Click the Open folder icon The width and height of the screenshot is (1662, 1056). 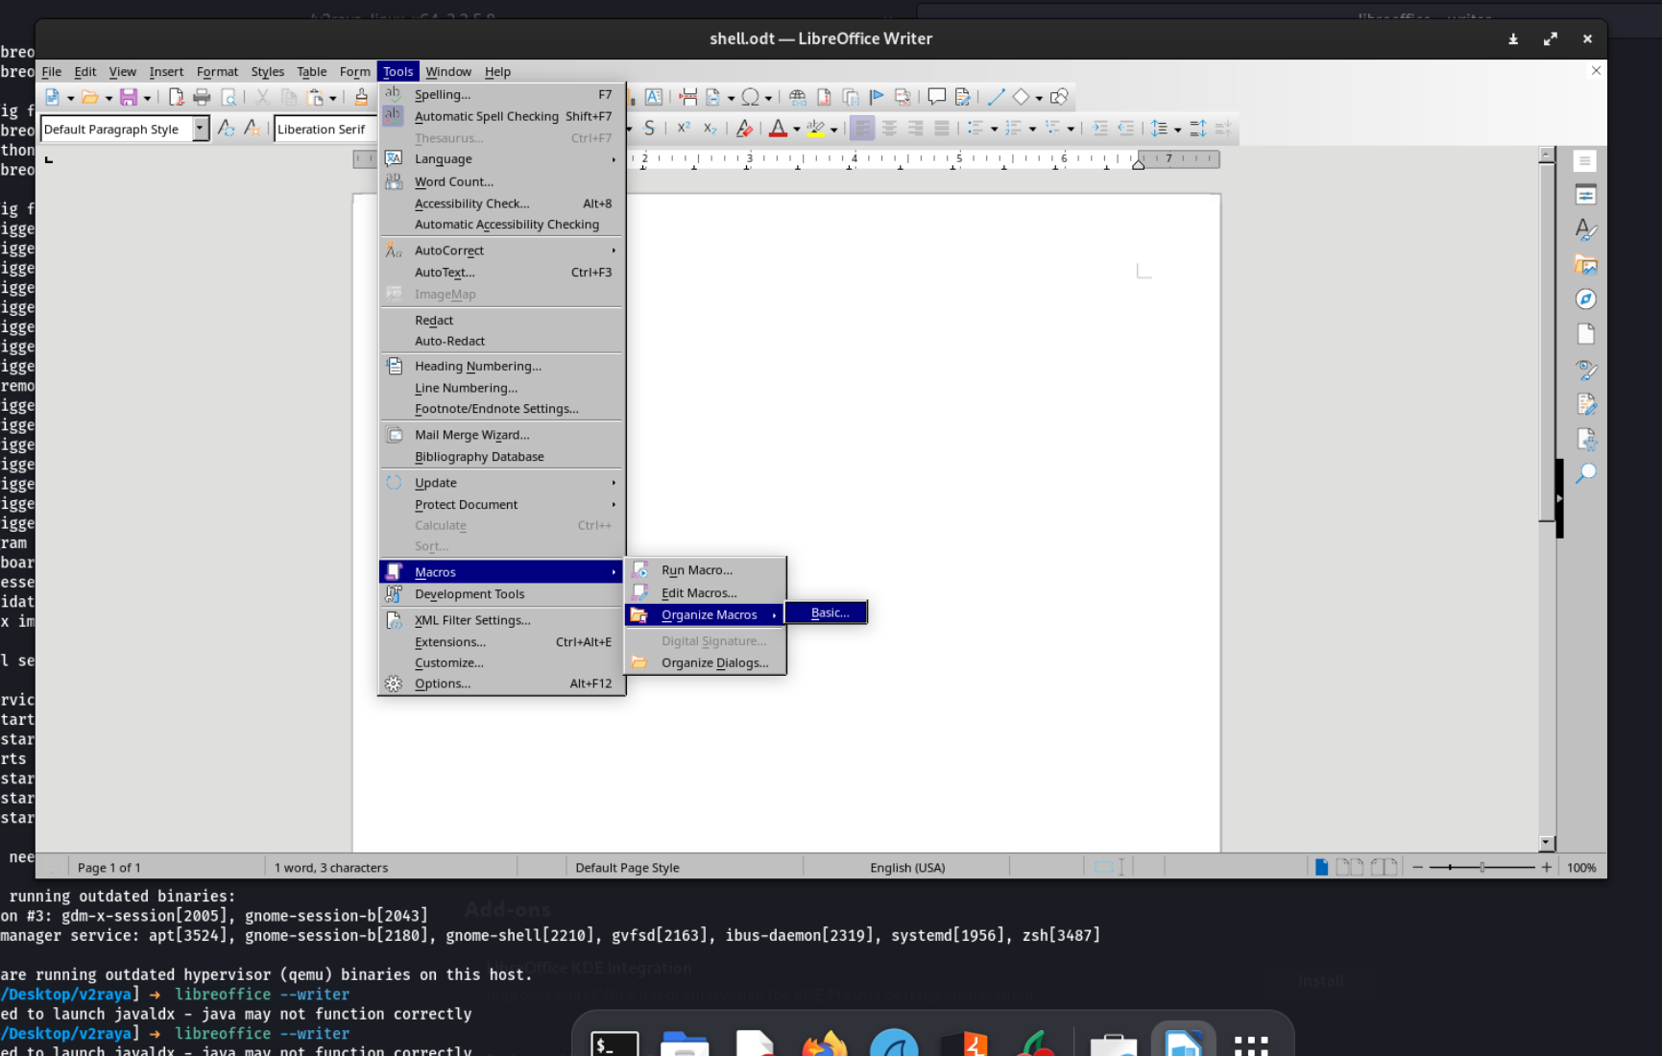coord(89,97)
